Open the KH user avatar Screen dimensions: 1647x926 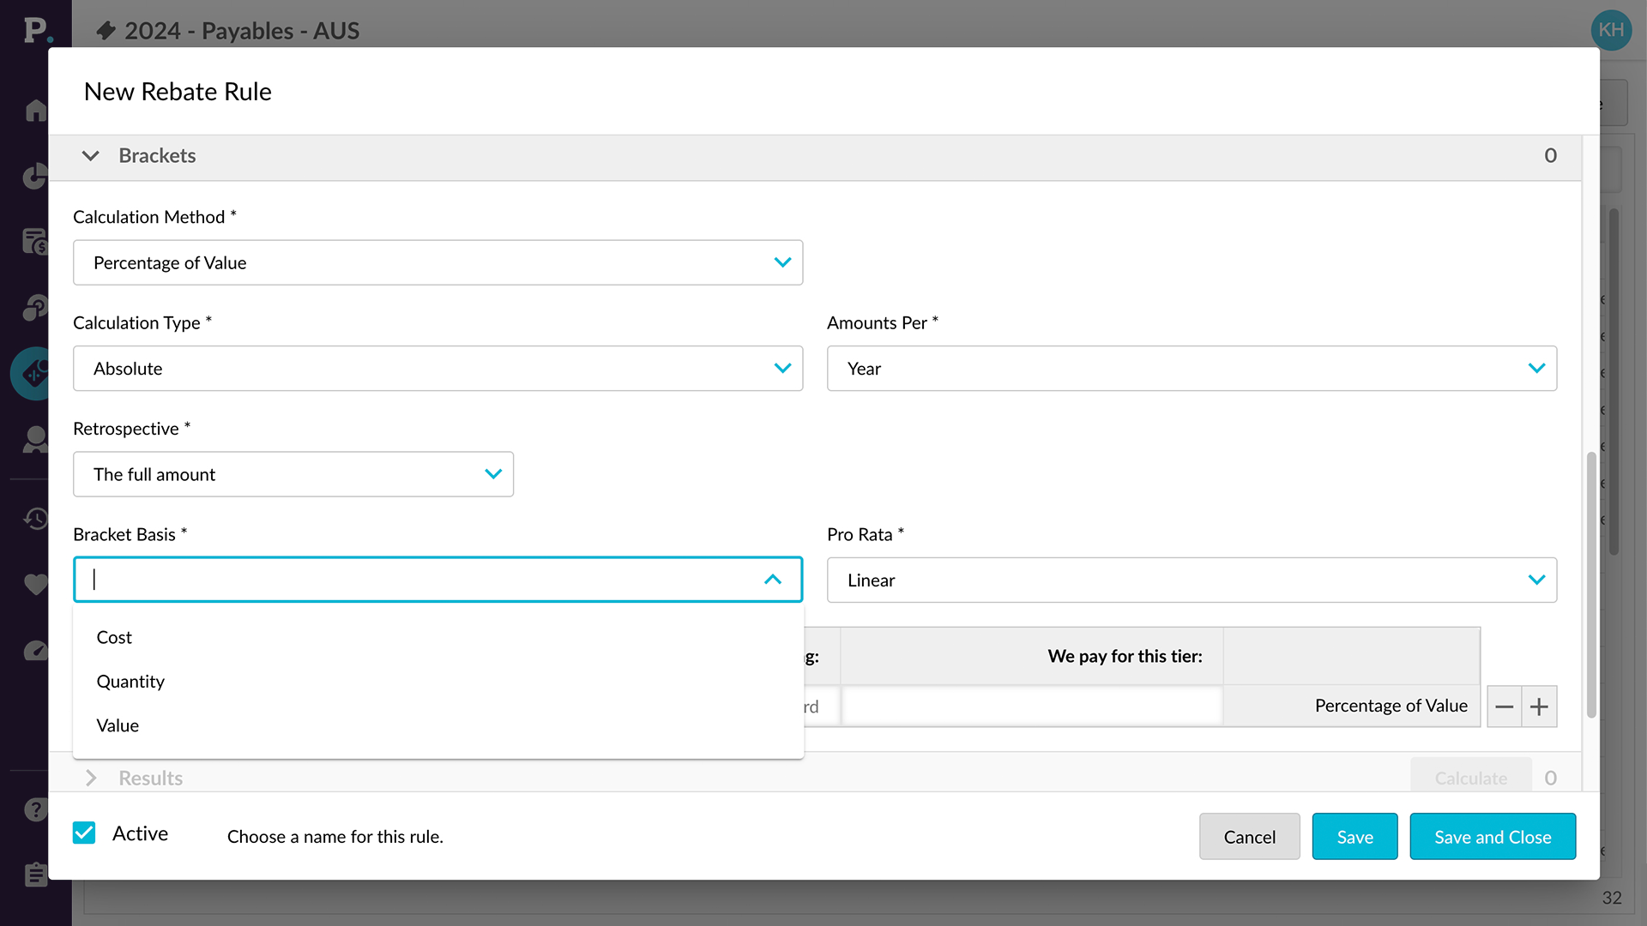click(x=1610, y=30)
